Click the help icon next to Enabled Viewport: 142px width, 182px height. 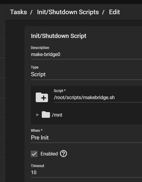(x=63, y=154)
